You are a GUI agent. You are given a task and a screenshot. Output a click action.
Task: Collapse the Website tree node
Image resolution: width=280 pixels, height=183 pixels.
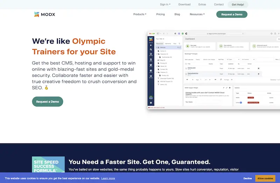(156, 48)
